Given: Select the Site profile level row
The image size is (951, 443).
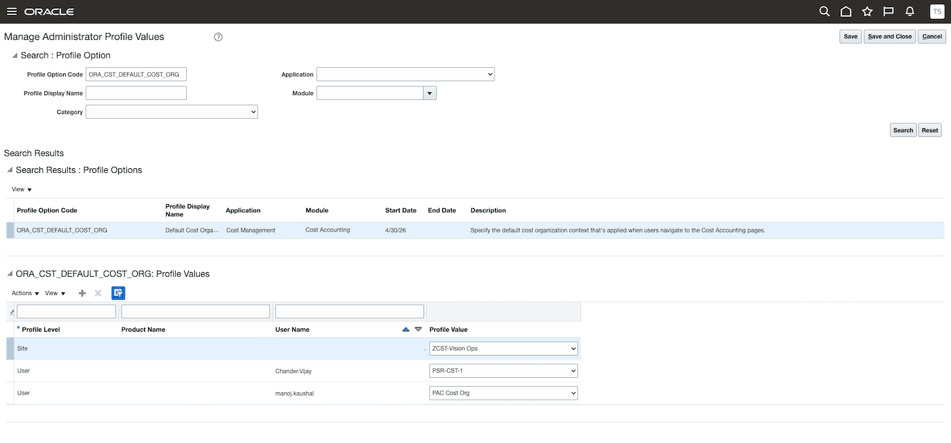Looking at the screenshot, I should [x=293, y=349].
